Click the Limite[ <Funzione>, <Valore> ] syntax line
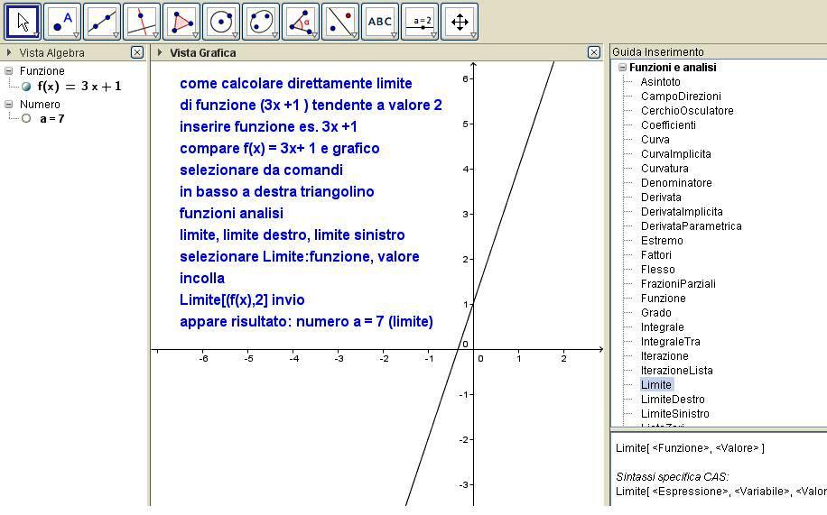The height and width of the screenshot is (515, 827). pyautogui.click(x=690, y=448)
